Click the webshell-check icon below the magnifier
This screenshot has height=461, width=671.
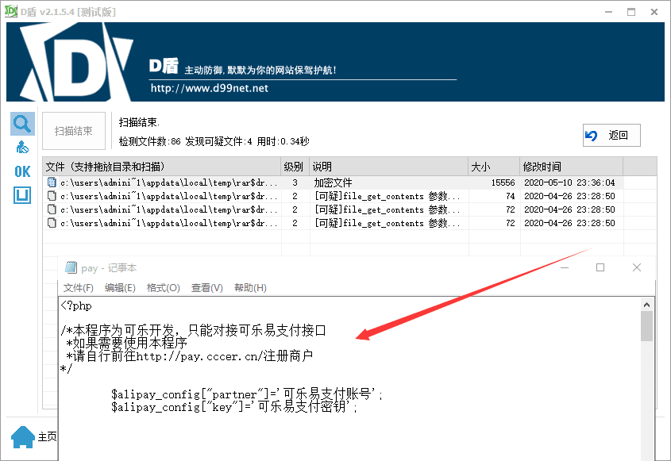point(22,147)
